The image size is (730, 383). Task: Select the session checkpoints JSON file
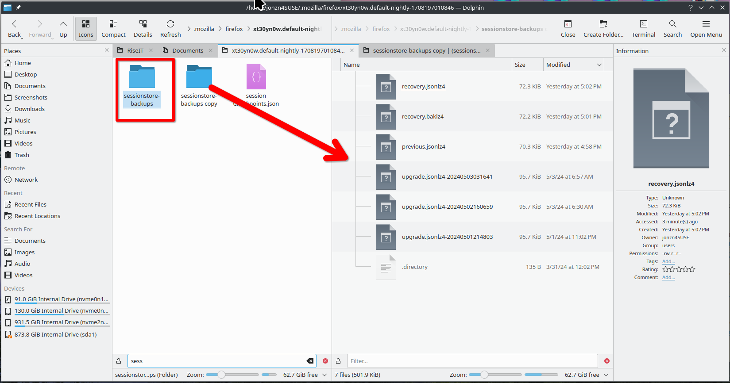tap(256, 86)
